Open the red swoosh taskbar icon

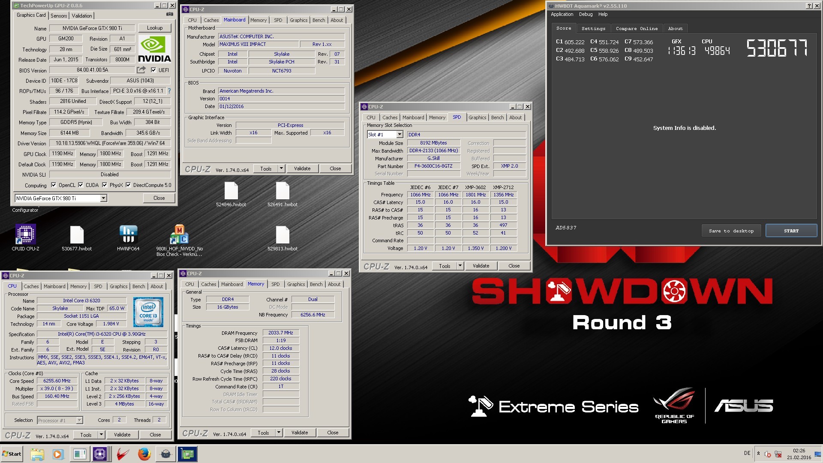(x=123, y=454)
